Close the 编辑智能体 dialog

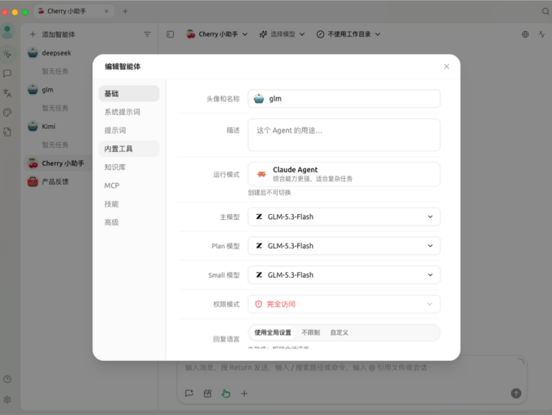[447, 67]
